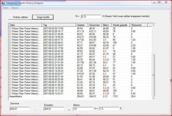This screenshot has width=172, height=116.
Task: Select row dated 2007-08-26 00:00:07
Action: tap(80, 74)
